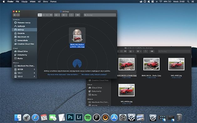The image size is (197, 123).
Task: Select BMW_M4_B..._Duda_2.jpg thumbnail in folder window
Action: click(x=151, y=64)
